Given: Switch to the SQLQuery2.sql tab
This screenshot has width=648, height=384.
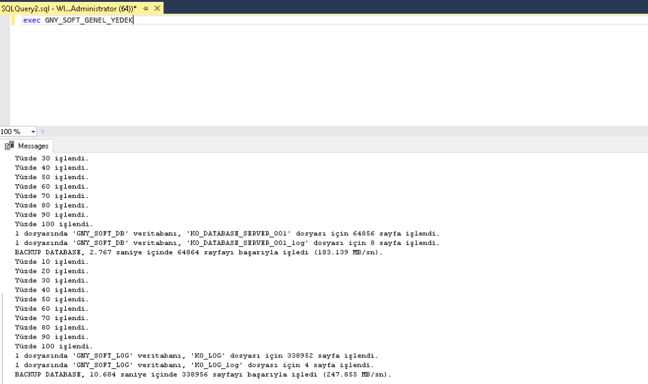Looking at the screenshot, I should click(68, 8).
